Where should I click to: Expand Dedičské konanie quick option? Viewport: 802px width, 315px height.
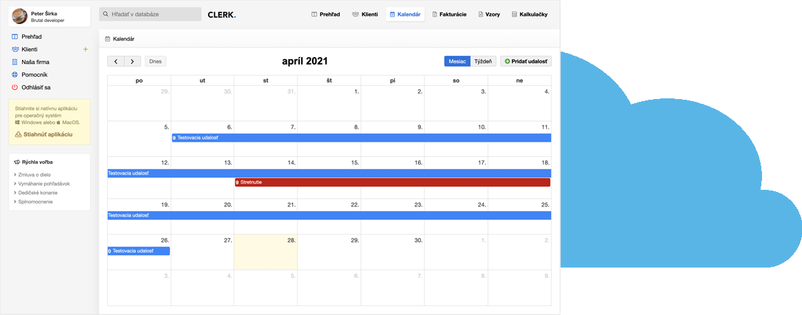pos(37,193)
